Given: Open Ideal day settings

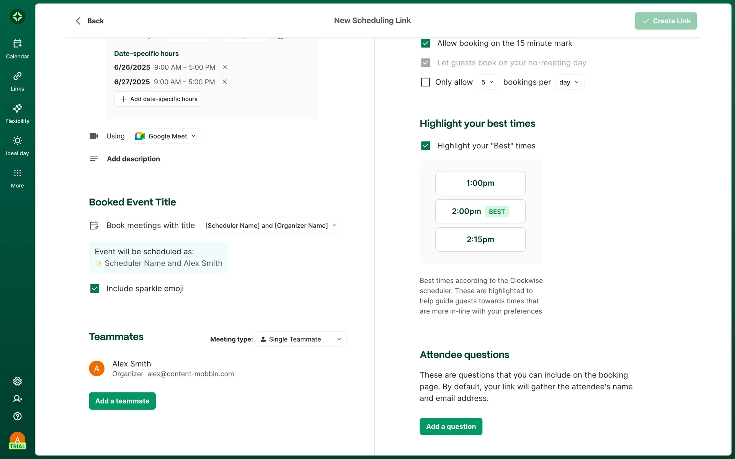Looking at the screenshot, I should click(17, 146).
